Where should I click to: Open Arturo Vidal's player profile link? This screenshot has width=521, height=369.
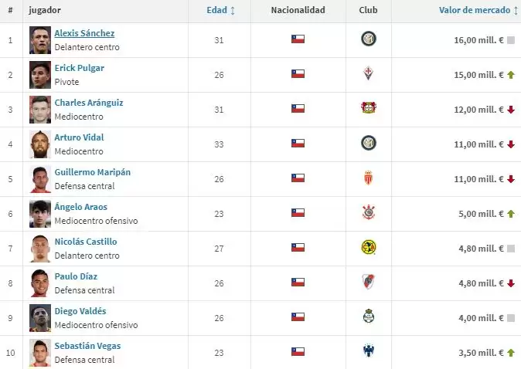coord(79,137)
